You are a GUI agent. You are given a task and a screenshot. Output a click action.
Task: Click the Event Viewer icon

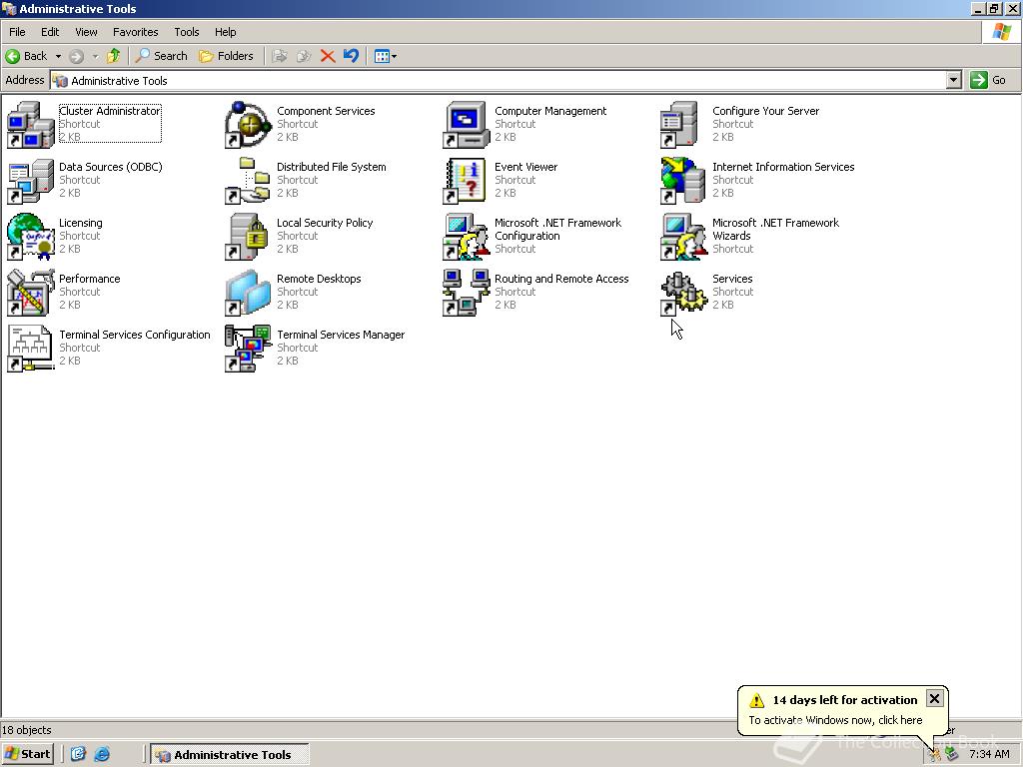pyautogui.click(x=465, y=181)
